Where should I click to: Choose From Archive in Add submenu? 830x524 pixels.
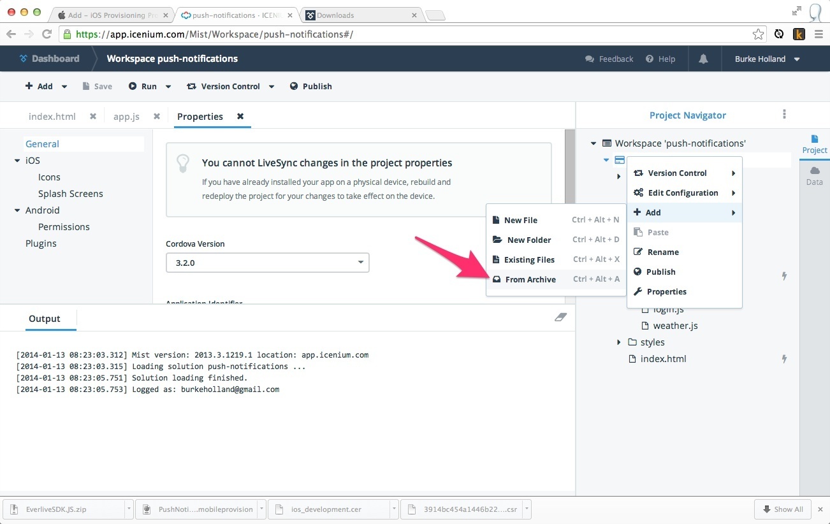(x=530, y=279)
